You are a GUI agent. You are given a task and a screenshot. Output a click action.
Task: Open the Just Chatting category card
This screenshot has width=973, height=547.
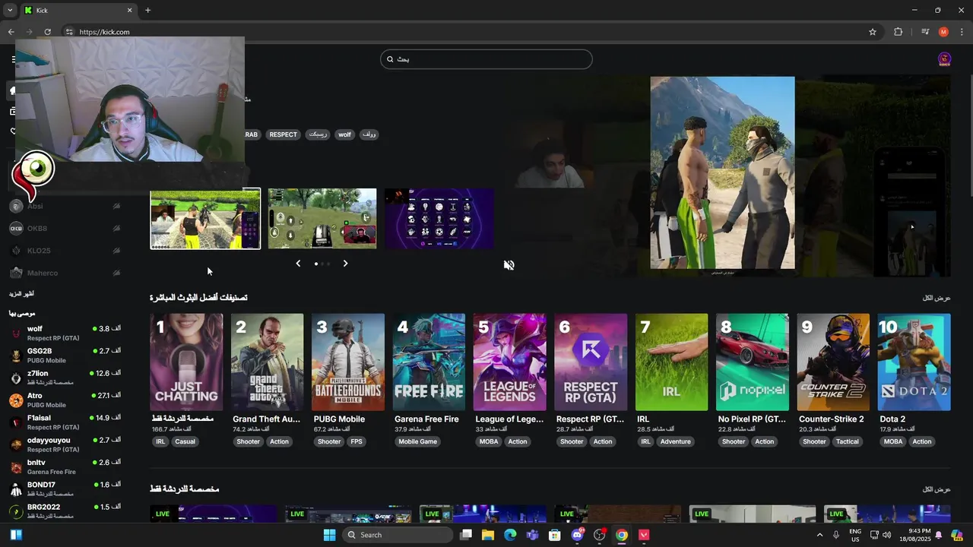tap(186, 362)
